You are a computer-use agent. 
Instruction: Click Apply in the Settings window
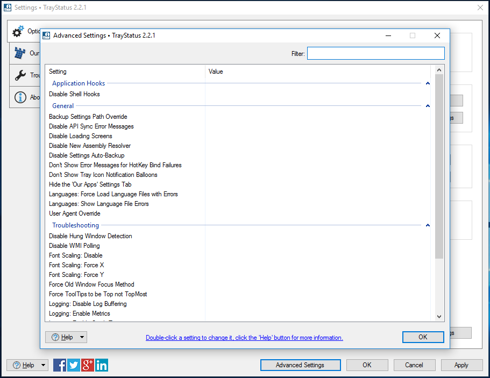(461, 365)
